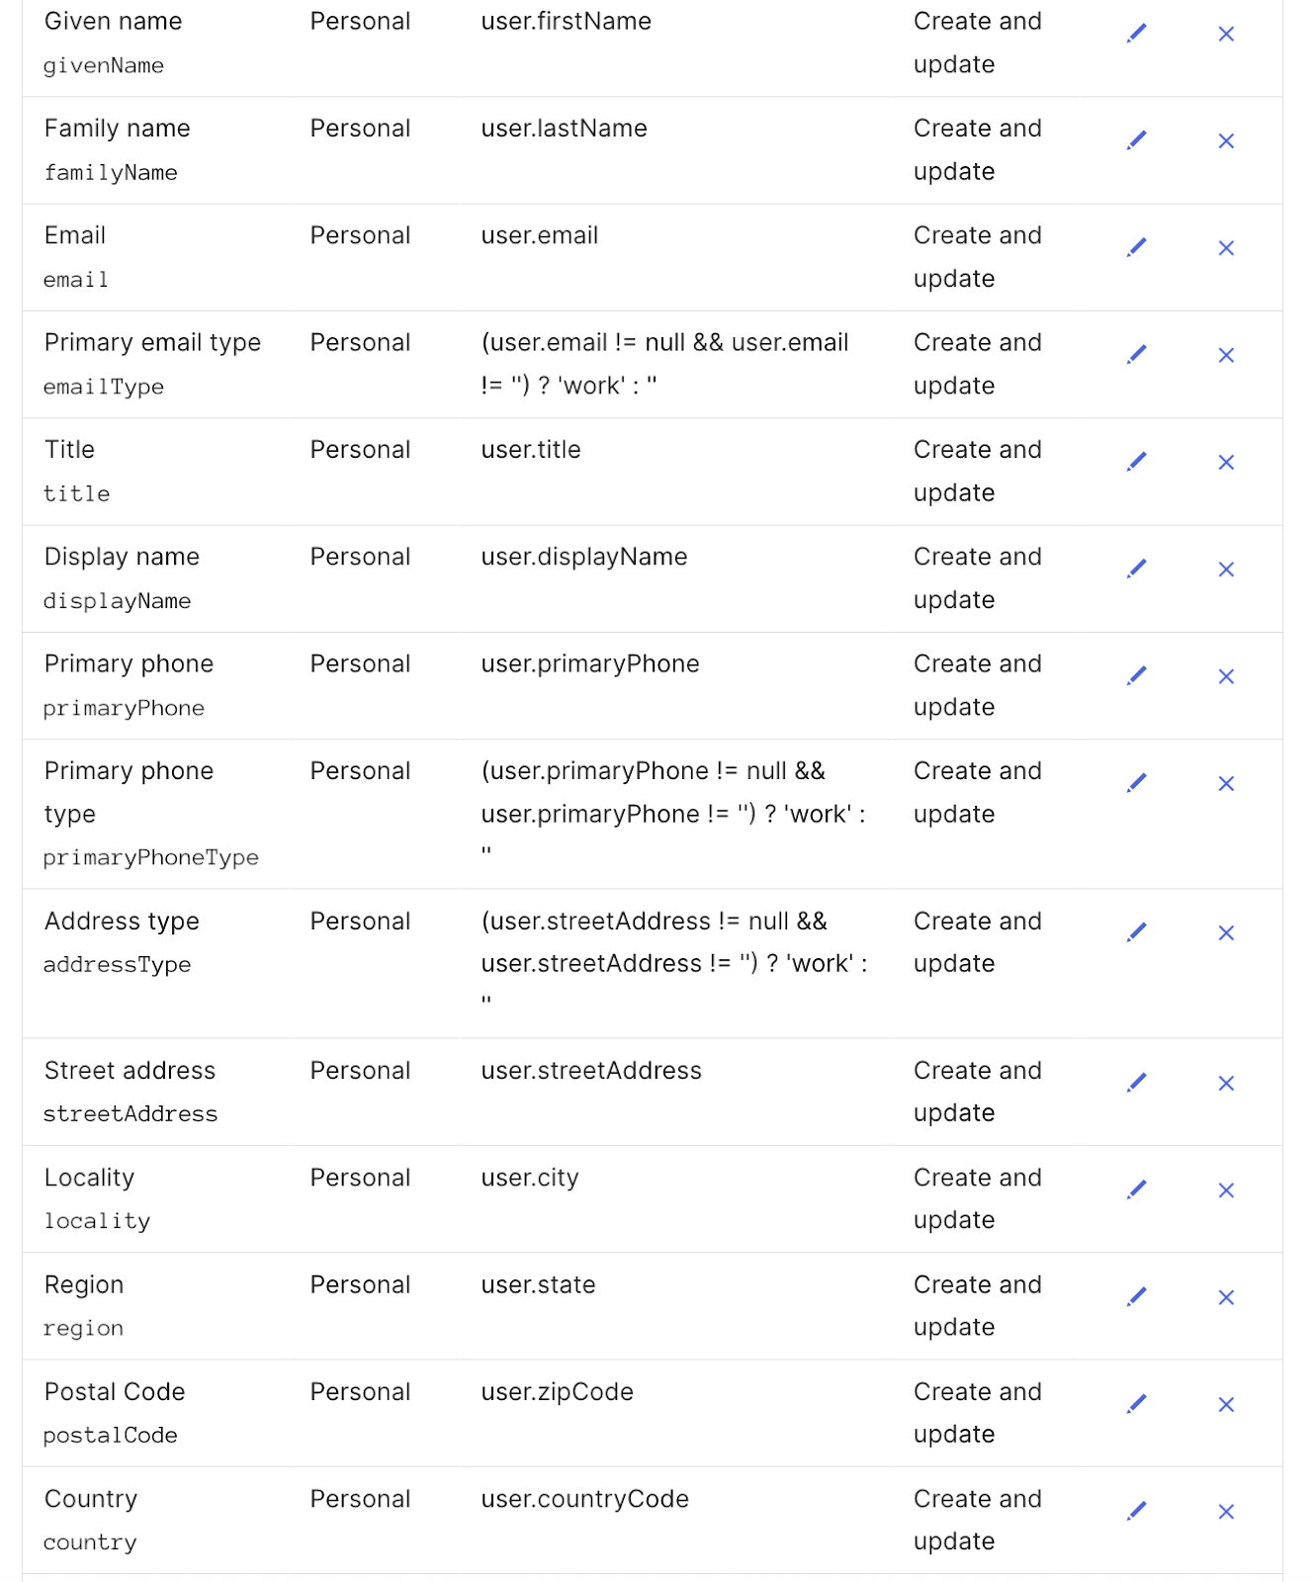
Task: Remove the Display name mapping
Action: point(1226,570)
